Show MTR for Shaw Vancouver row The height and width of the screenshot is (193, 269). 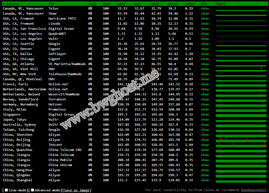205,13
